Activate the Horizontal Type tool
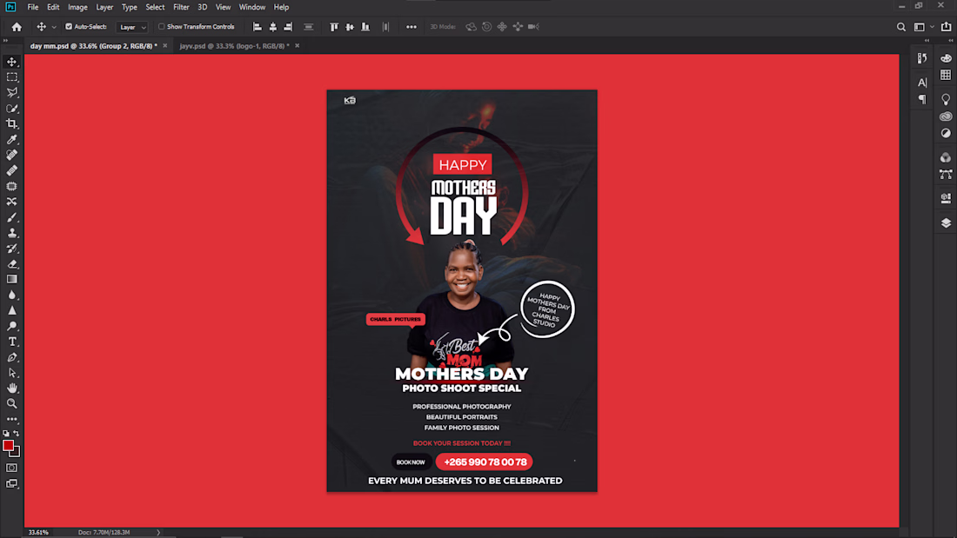This screenshot has height=538, width=957. (x=11, y=342)
